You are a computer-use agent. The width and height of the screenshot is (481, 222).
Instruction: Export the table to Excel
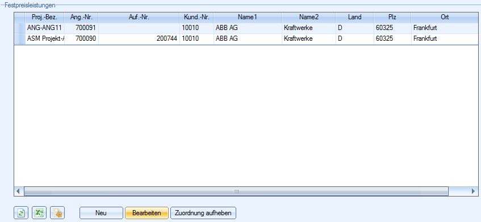(39, 213)
